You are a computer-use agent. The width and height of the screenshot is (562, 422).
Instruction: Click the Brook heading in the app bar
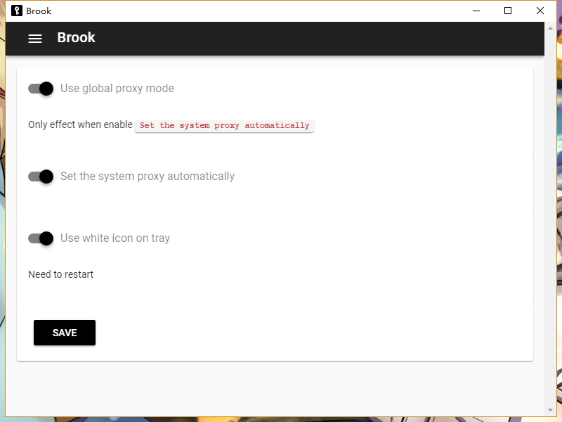(x=76, y=38)
